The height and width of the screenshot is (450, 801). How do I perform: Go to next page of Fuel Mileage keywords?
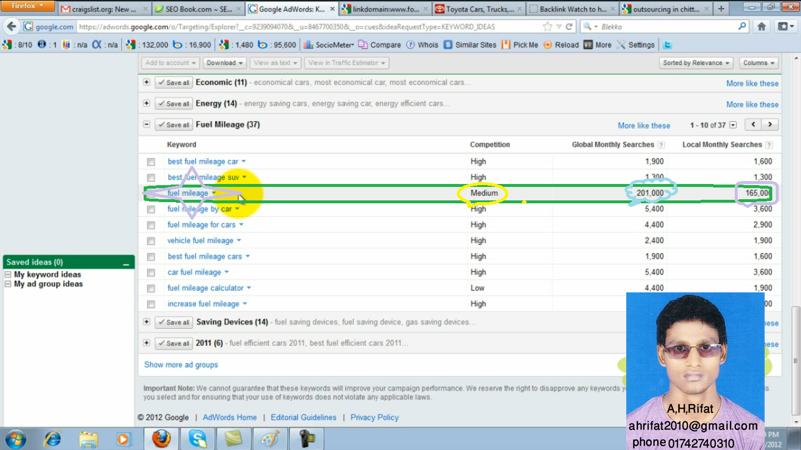coord(770,125)
